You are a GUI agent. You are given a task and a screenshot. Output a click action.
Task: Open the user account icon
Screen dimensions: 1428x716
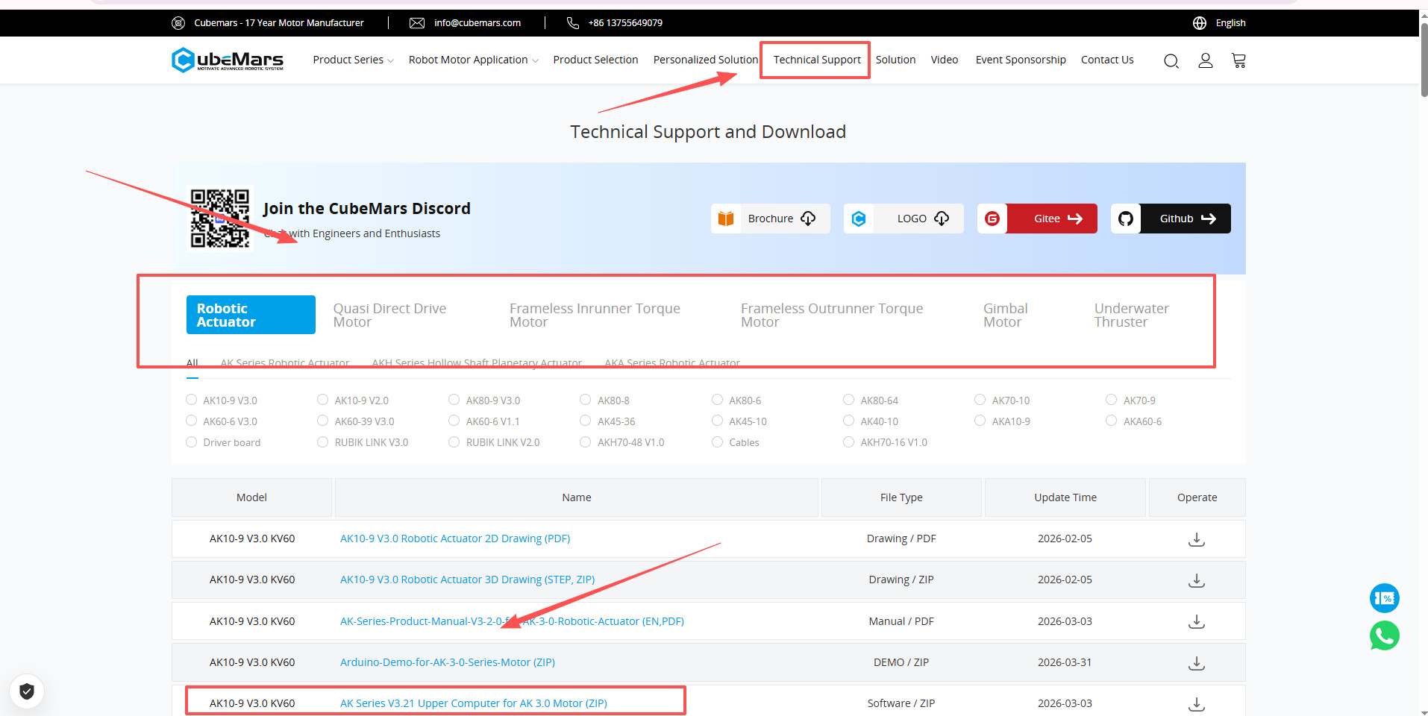pyautogui.click(x=1205, y=60)
